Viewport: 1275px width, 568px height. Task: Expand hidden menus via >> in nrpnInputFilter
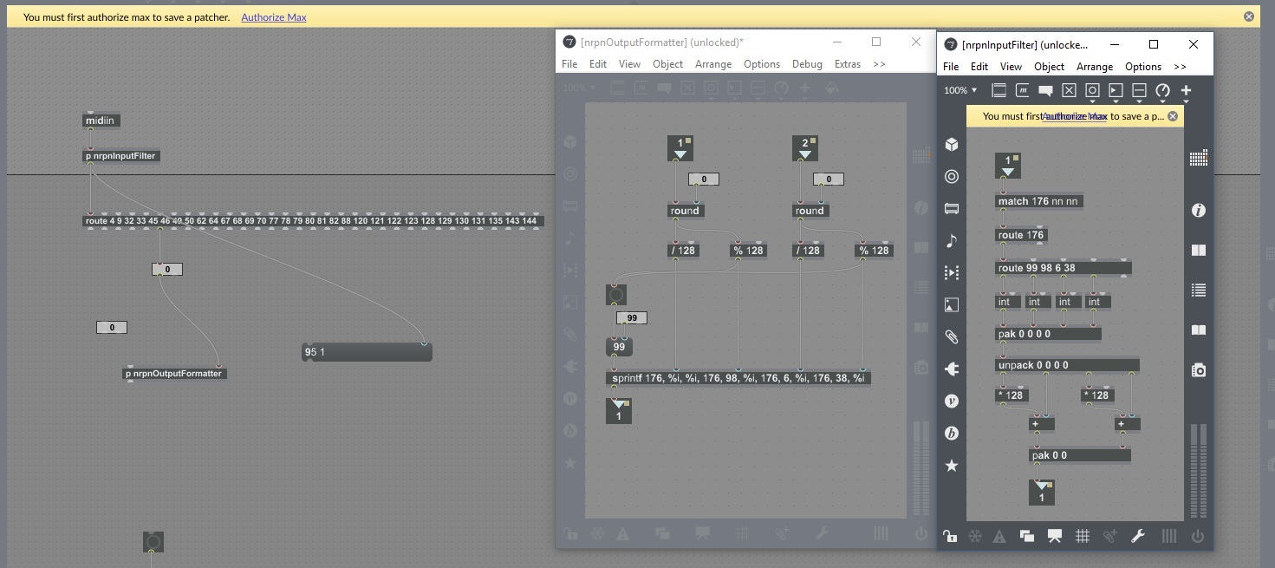1180,67
